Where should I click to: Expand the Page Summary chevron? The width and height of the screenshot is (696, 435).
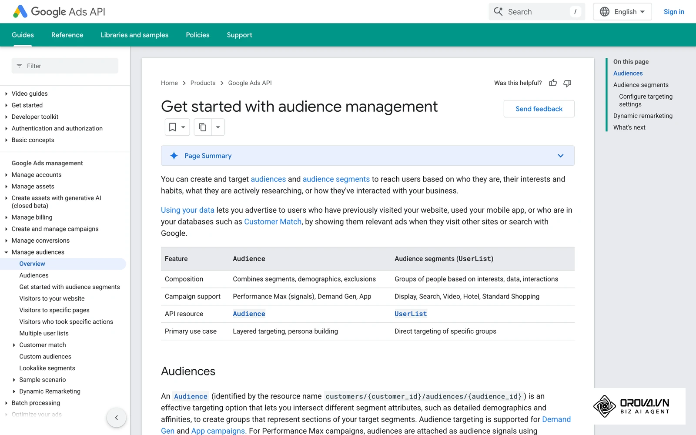coord(561,156)
